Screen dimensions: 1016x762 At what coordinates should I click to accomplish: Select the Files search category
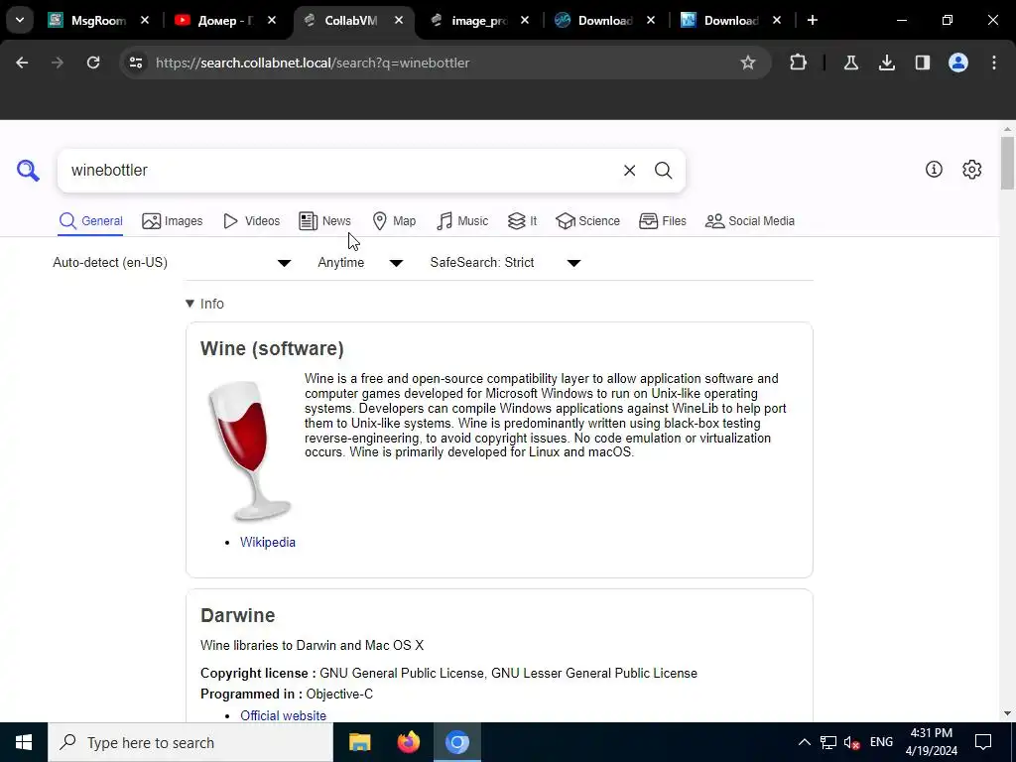pyautogui.click(x=662, y=221)
